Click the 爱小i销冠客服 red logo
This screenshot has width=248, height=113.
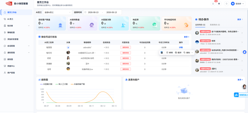(9, 3)
